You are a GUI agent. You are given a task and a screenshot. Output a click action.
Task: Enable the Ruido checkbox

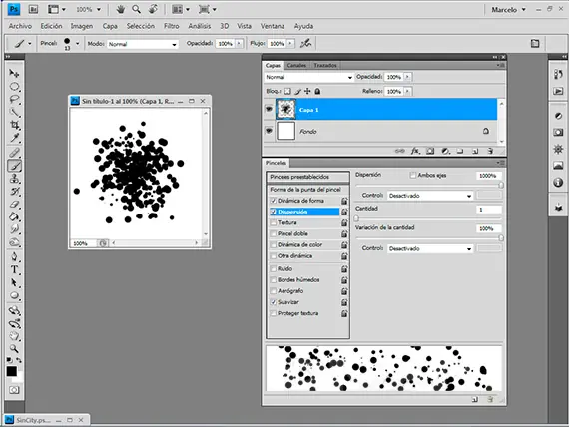274,268
